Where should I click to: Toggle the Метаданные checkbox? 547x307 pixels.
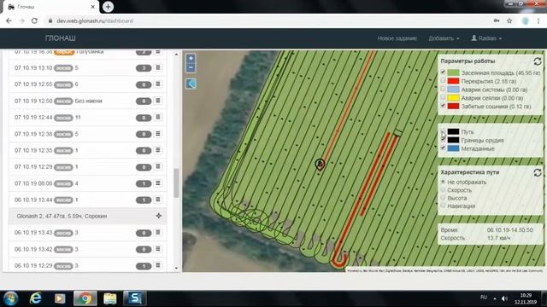click(443, 148)
